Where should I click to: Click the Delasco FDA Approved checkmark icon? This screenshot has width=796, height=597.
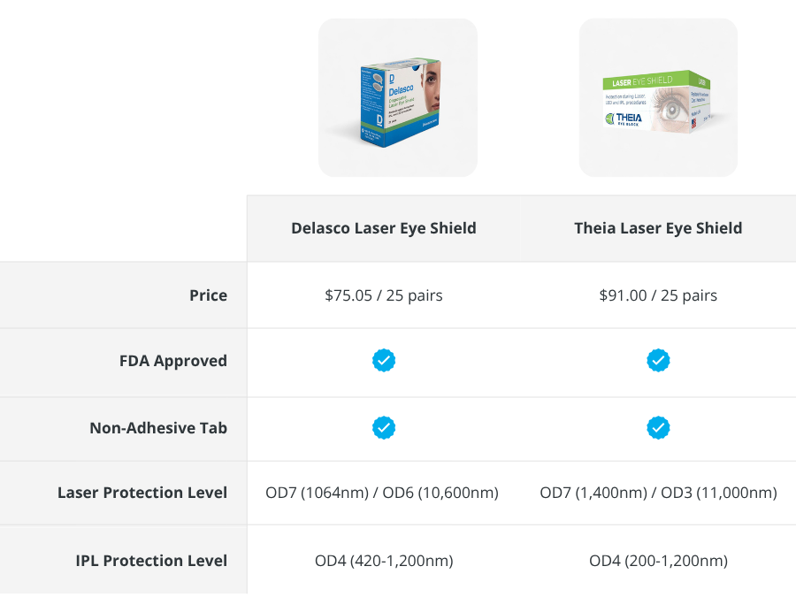tap(384, 361)
